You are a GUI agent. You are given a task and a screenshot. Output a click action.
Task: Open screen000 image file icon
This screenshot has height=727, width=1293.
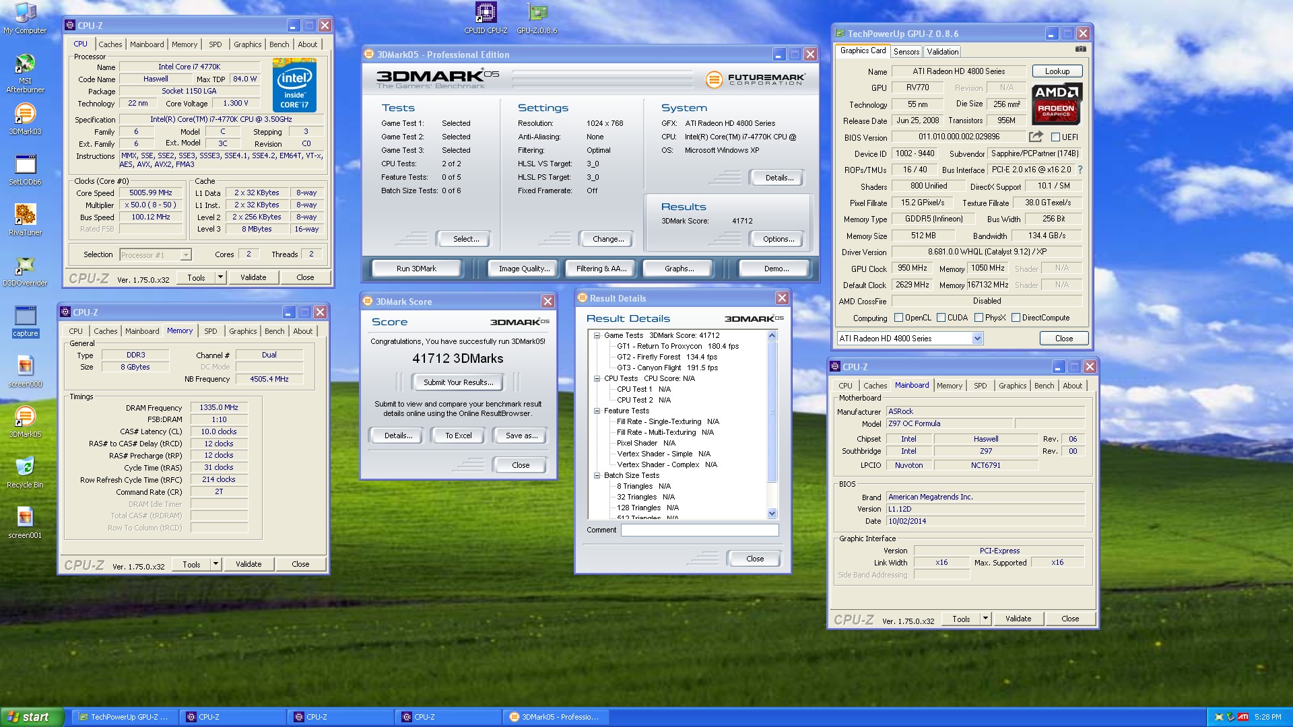click(25, 372)
